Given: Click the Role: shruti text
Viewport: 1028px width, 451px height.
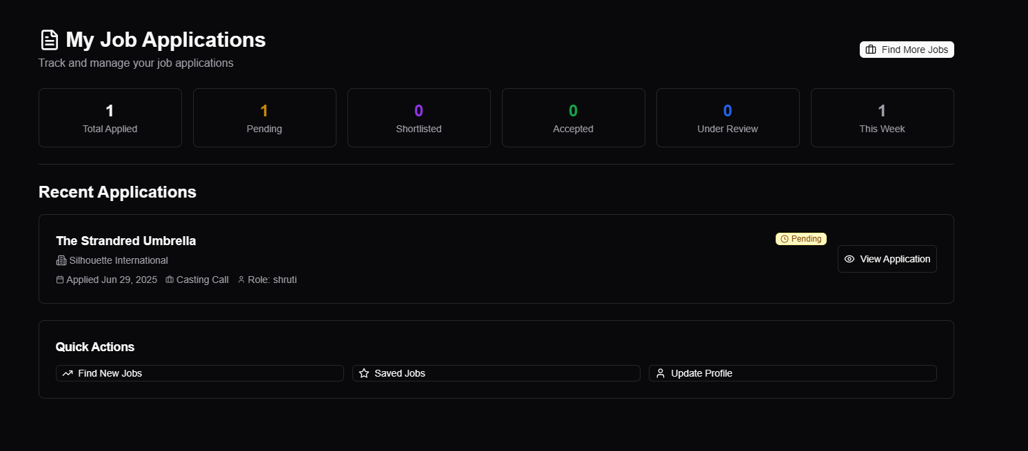Looking at the screenshot, I should [272, 280].
